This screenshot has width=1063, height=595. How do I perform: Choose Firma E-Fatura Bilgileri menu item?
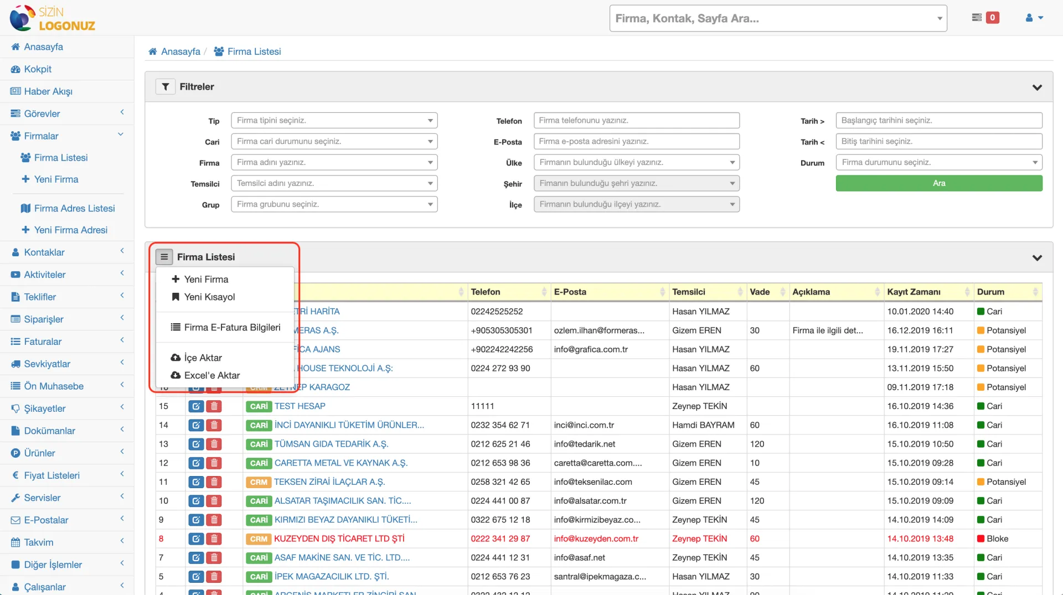tap(226, 328)
